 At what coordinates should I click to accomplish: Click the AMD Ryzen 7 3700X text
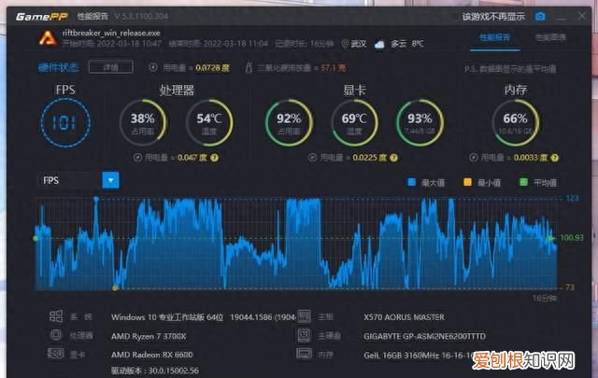click(149, 336)
